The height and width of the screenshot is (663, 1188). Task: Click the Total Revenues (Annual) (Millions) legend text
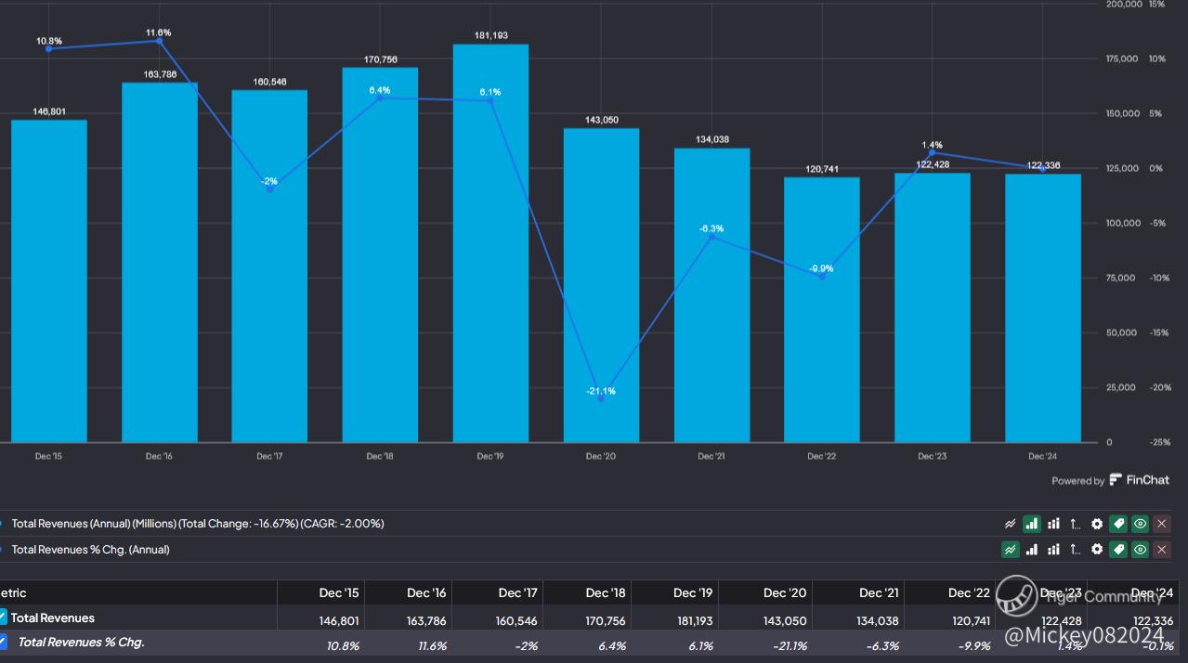pos(198,524)
